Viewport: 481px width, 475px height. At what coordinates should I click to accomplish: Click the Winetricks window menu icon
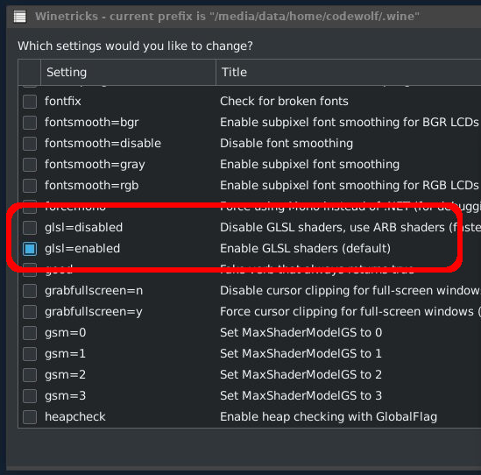click(x=20, y=17)
